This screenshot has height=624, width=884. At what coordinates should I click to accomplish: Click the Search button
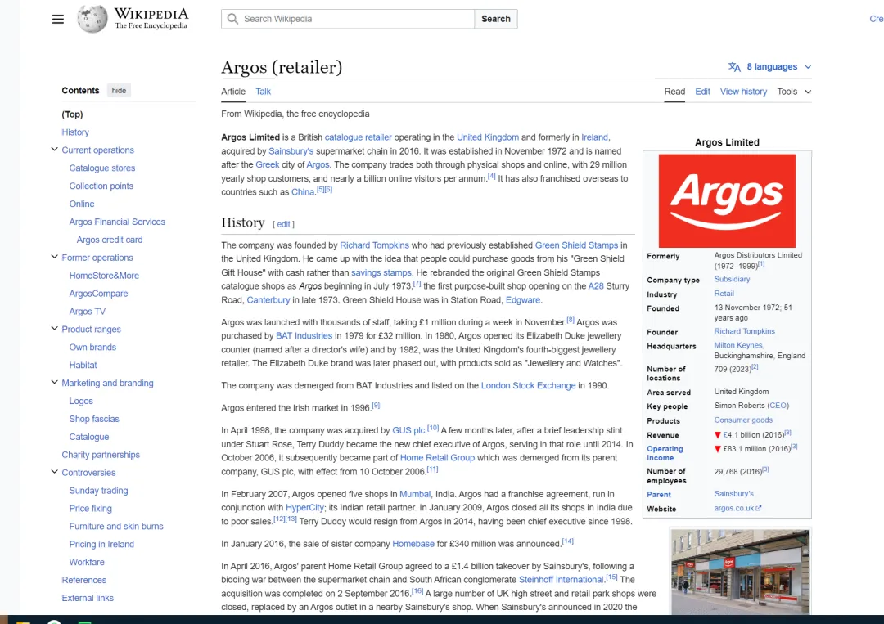tap(495, 19)
